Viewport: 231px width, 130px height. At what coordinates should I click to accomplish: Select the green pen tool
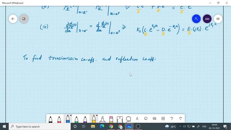pos(77,119)
